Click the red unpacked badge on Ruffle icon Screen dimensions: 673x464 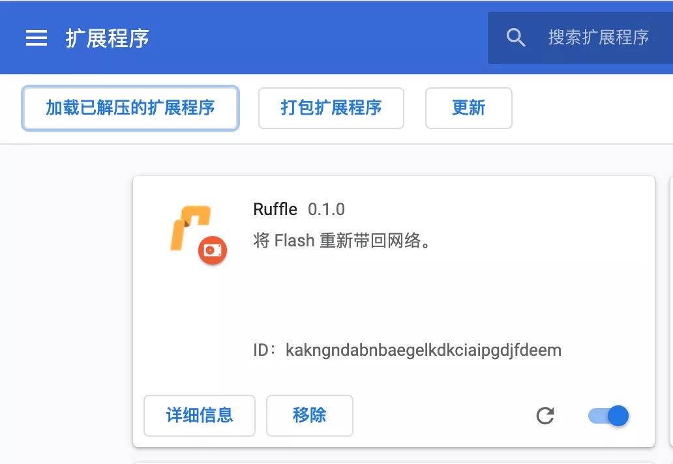(x=213, y=250)
